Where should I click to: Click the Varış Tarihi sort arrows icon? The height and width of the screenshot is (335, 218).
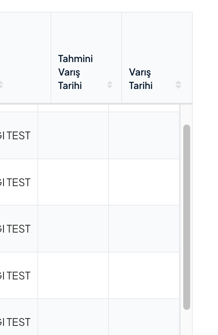click(x=178, y=85)
